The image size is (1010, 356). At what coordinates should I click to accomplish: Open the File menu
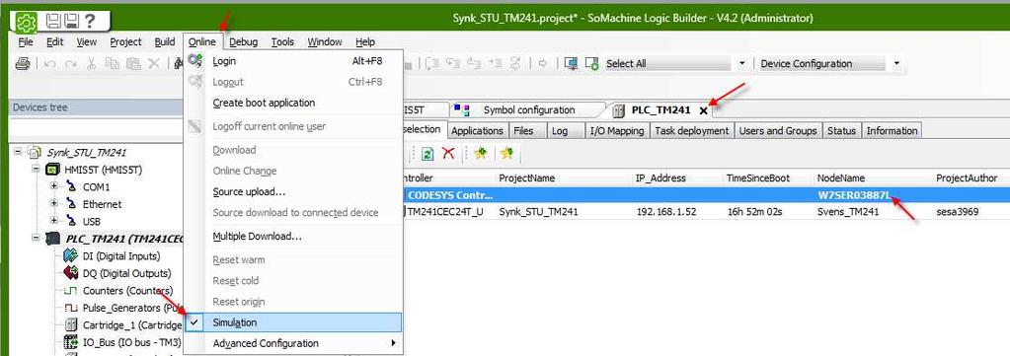25,41
